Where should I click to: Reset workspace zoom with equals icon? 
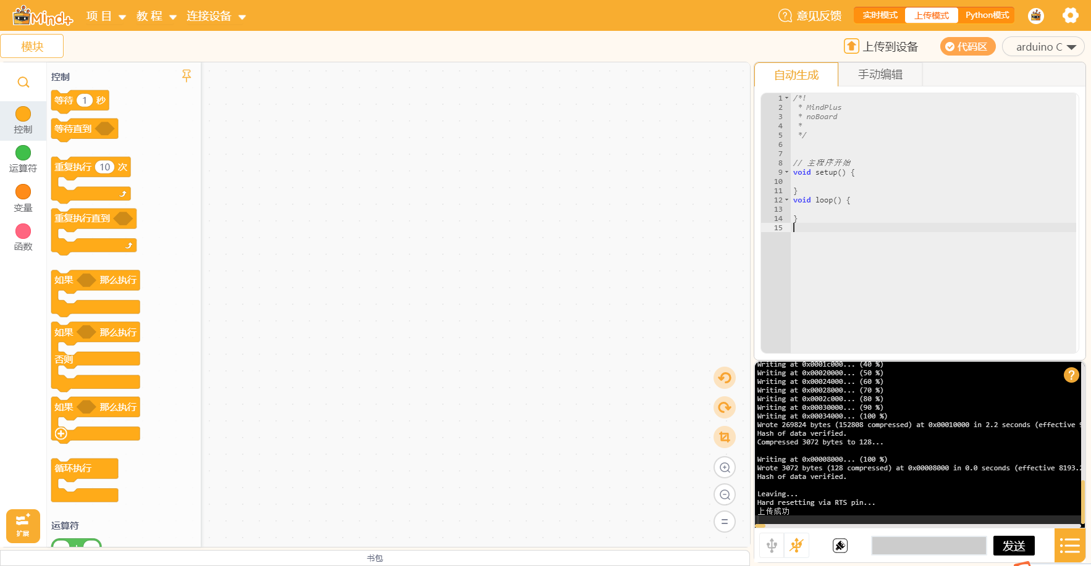[x=725, y=522]
